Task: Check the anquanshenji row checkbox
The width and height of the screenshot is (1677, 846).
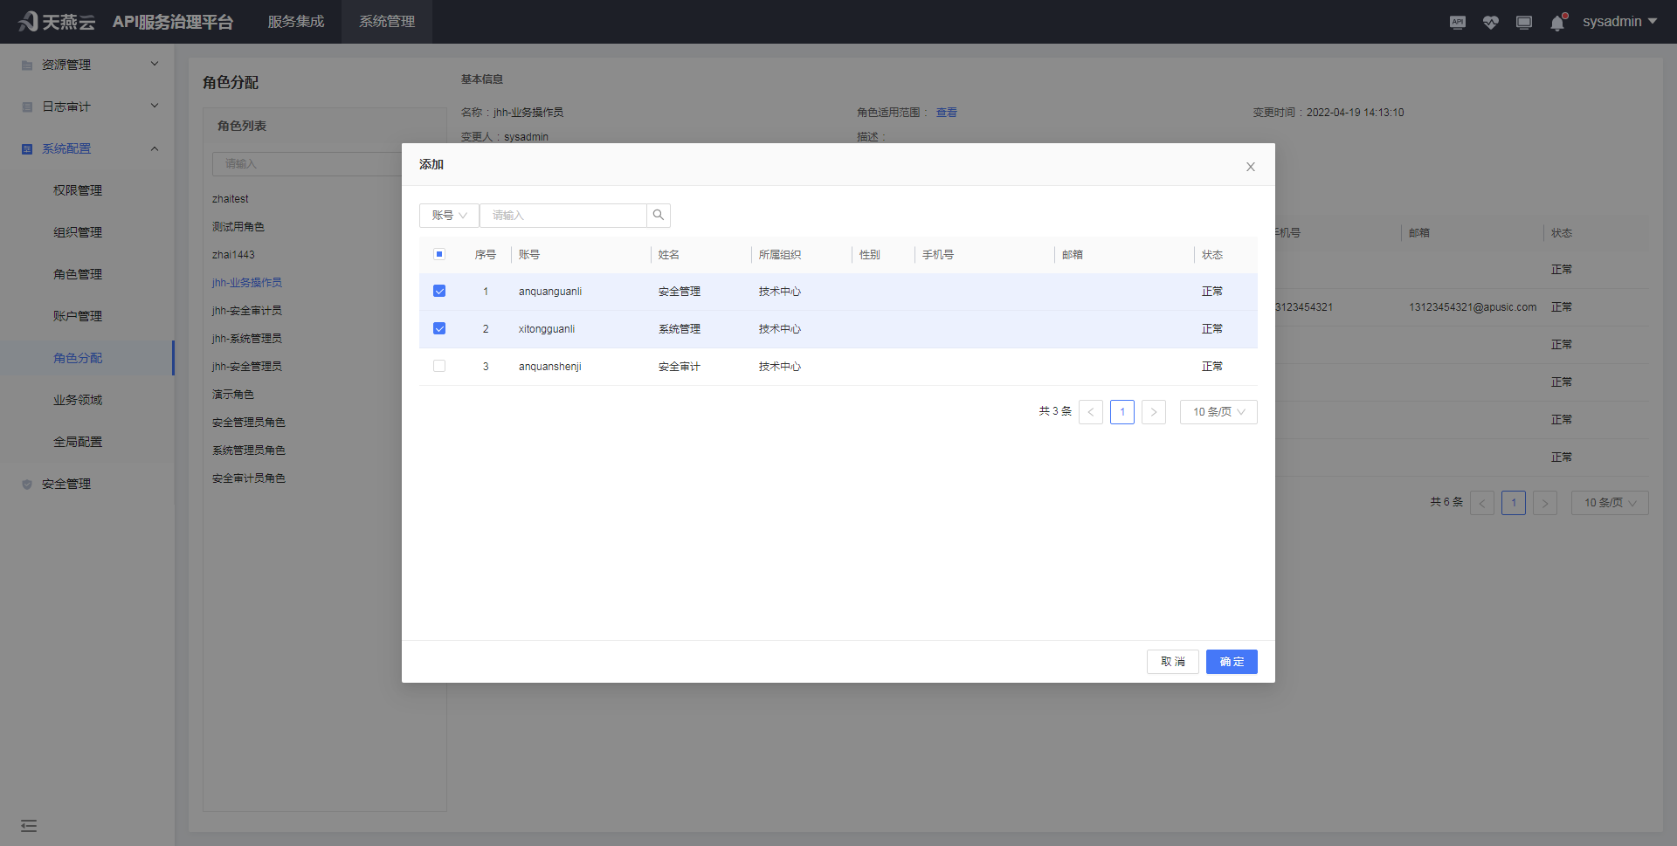Action: [439, 366]
